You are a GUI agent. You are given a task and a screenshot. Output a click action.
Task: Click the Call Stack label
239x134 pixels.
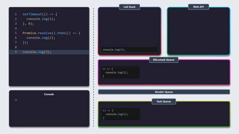(130, 7)
